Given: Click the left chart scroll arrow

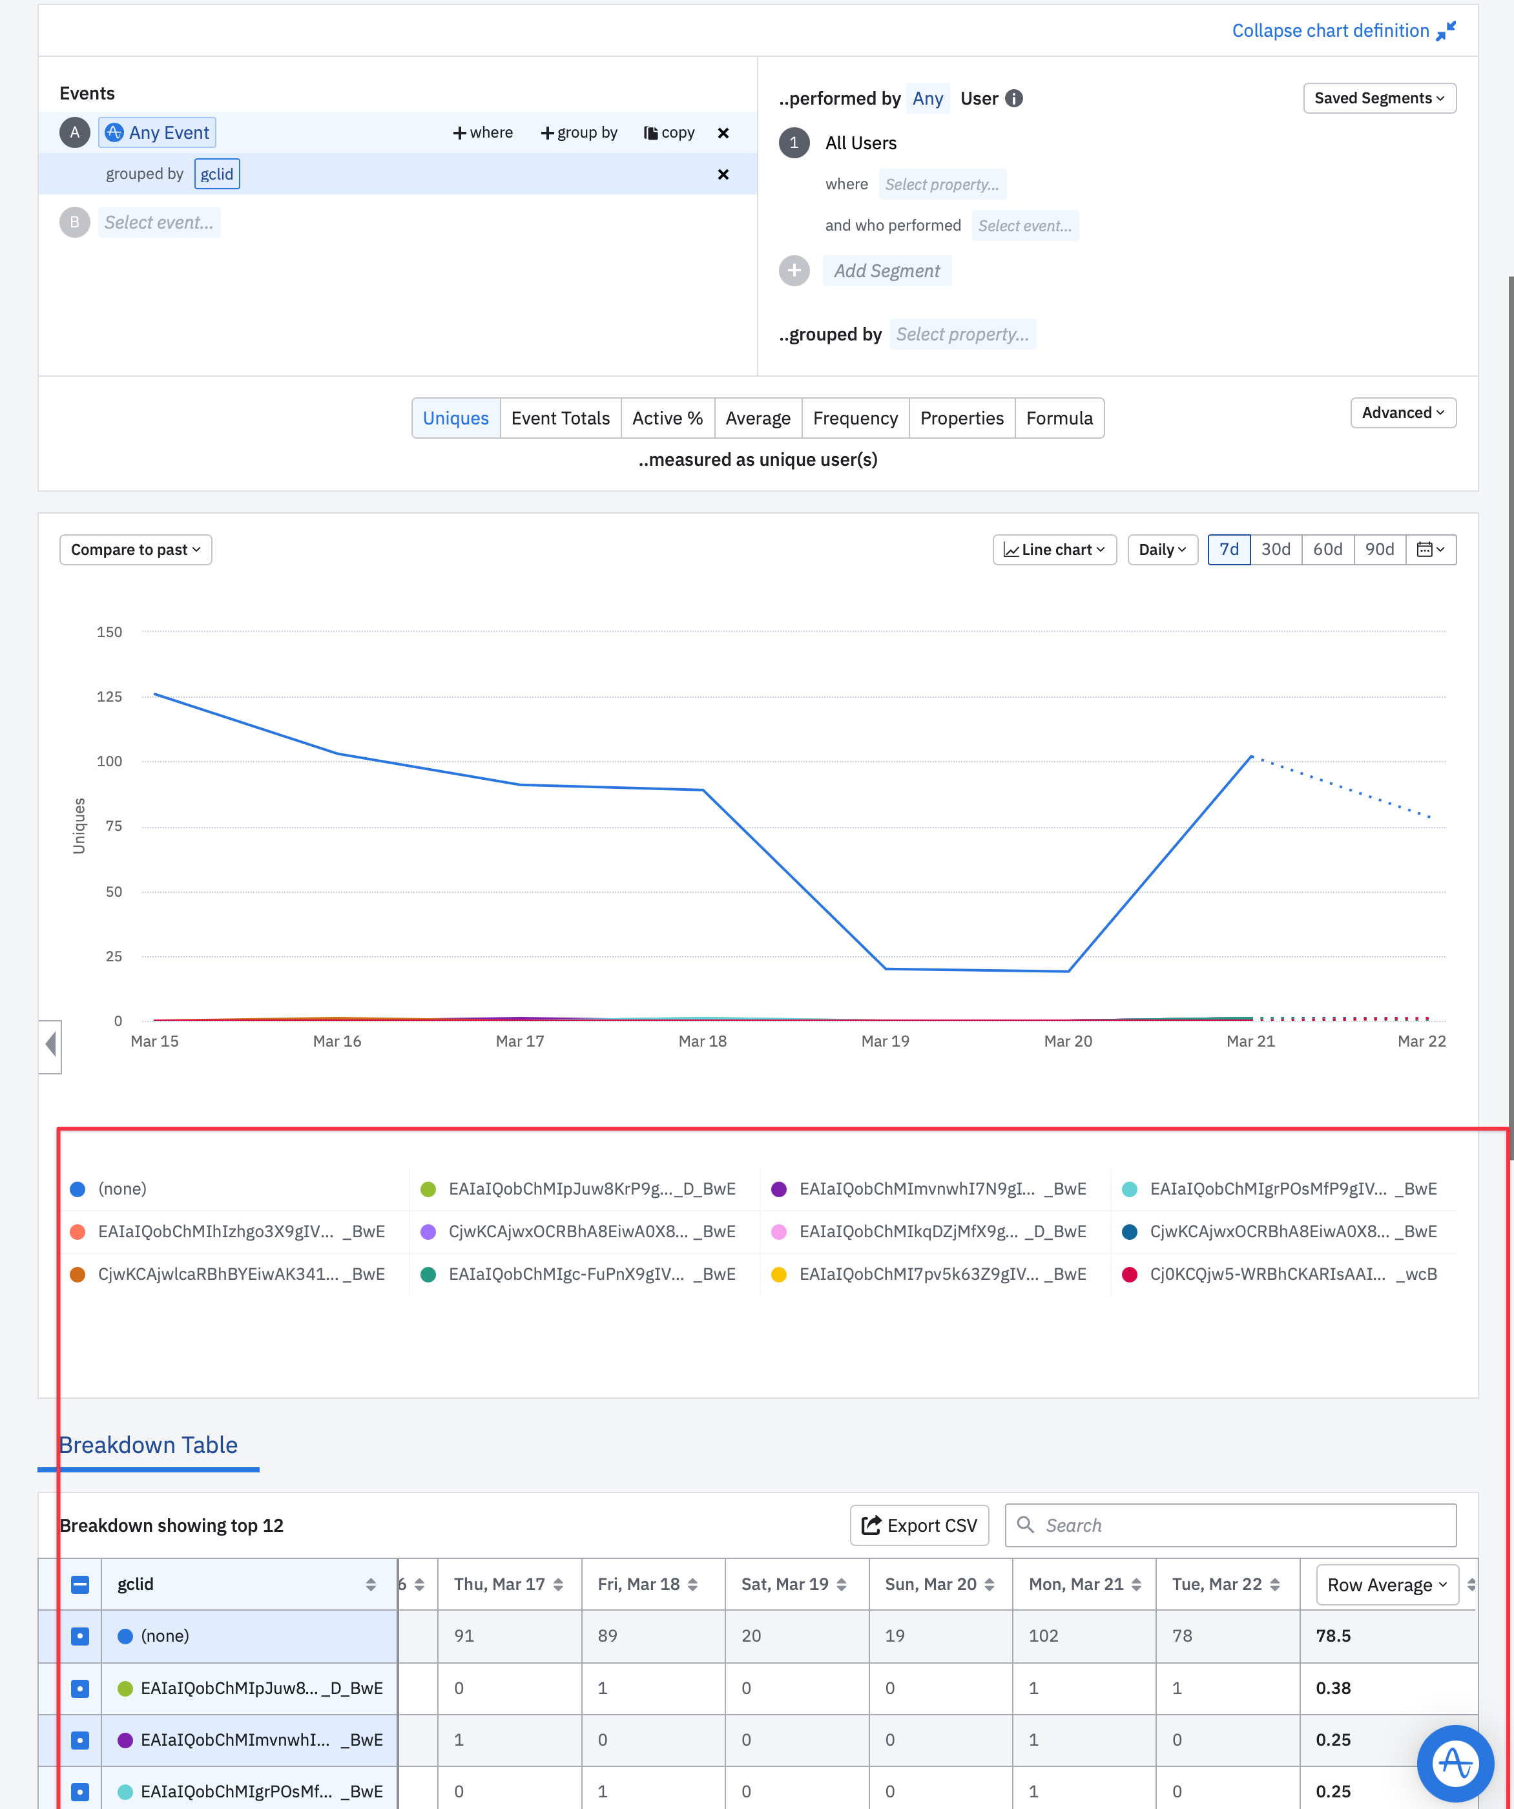Looking at the screenshot, I should pos(51,1045).
